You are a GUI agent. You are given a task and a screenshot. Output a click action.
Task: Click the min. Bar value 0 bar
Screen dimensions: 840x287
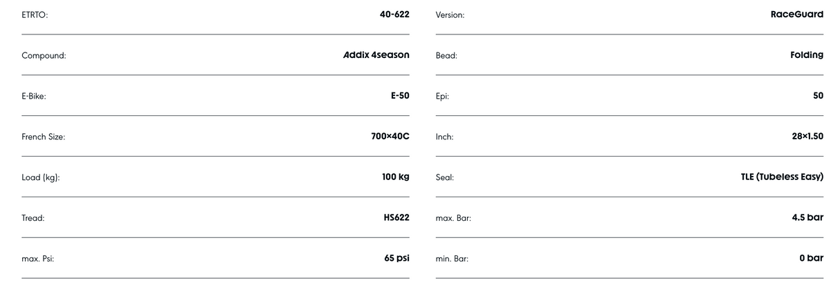pyautogui.click(x=811, y=259)
